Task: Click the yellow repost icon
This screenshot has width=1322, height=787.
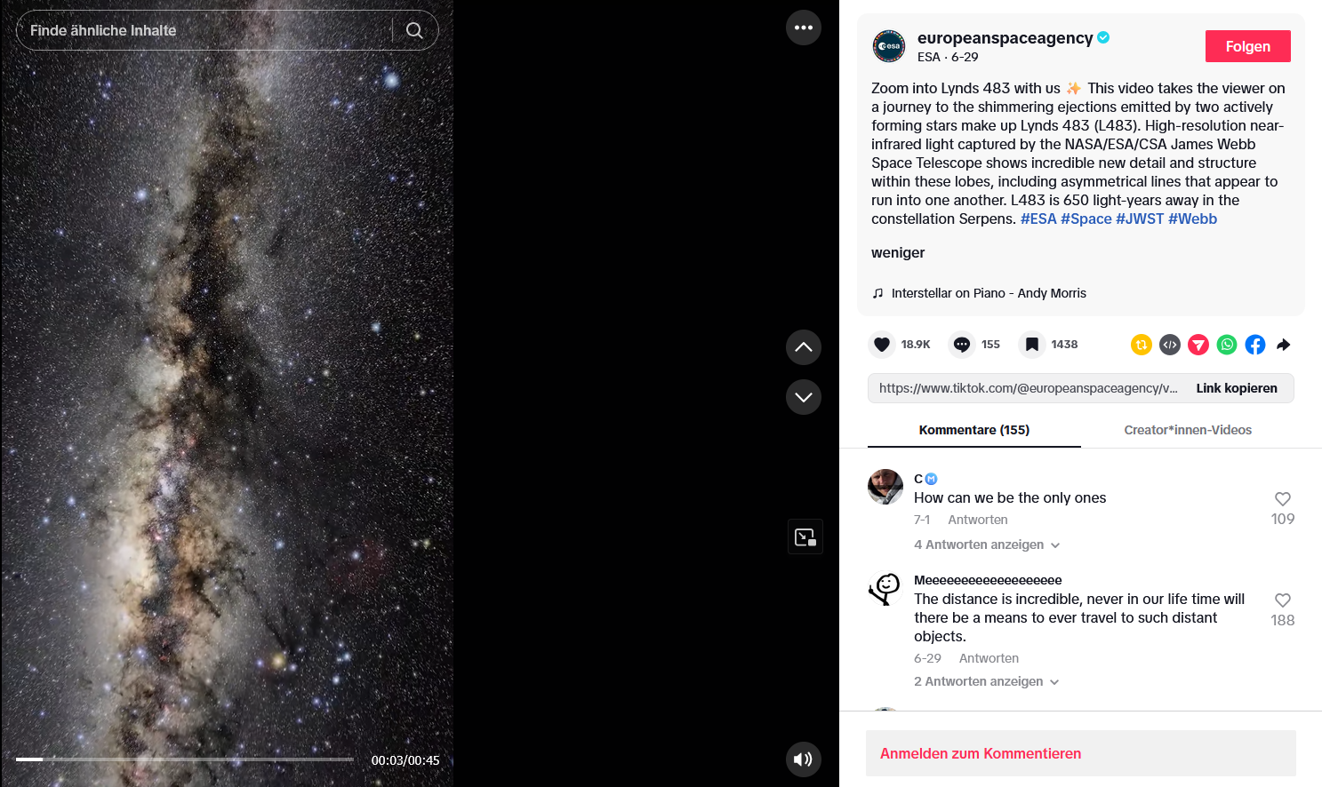Action: [1142, 345]
